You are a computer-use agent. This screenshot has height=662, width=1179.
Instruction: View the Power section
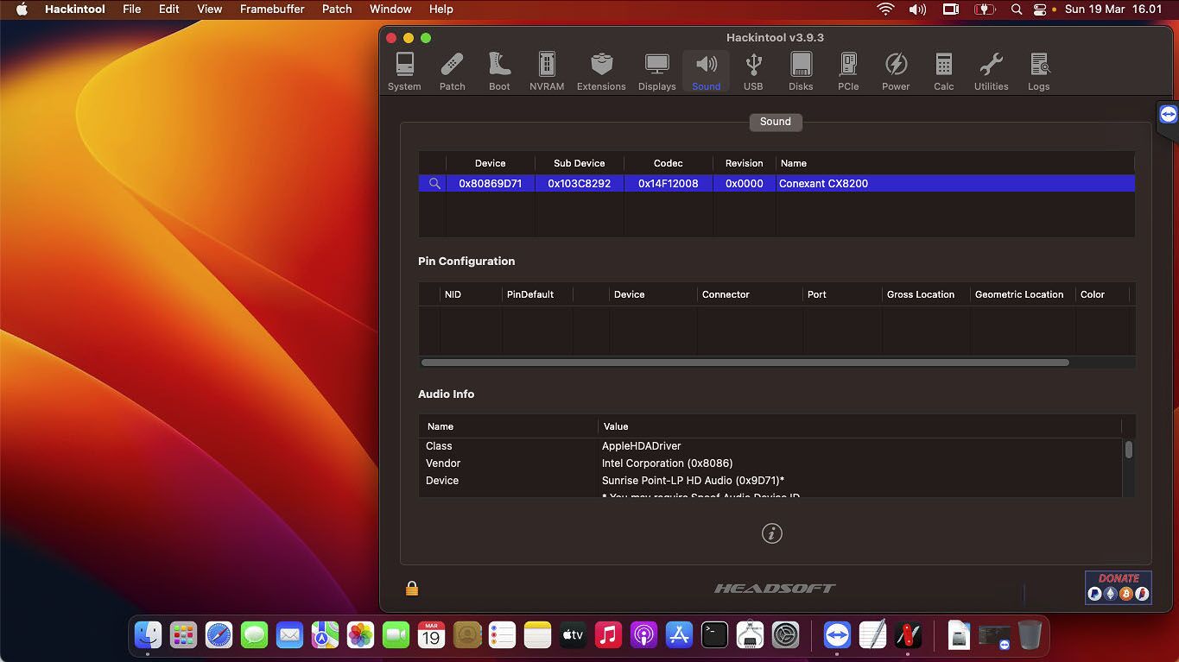tap(896, 70)
